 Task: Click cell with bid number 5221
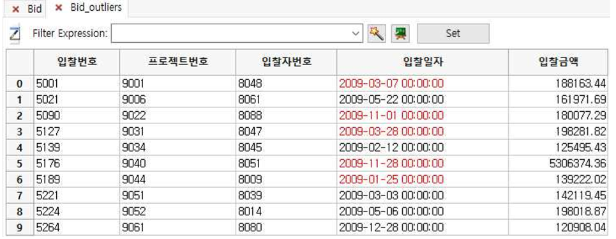[x=77, y=196]
